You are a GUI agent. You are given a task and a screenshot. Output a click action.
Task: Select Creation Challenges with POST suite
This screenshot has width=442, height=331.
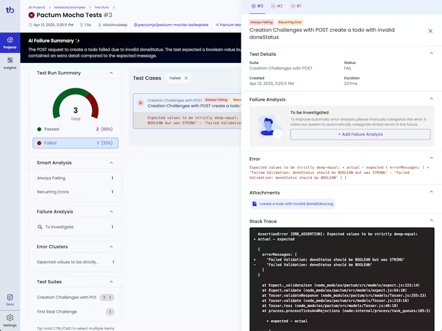[x=75, y=297]
